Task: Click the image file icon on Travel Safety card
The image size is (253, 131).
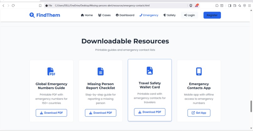Action: (x=150, y=71)
